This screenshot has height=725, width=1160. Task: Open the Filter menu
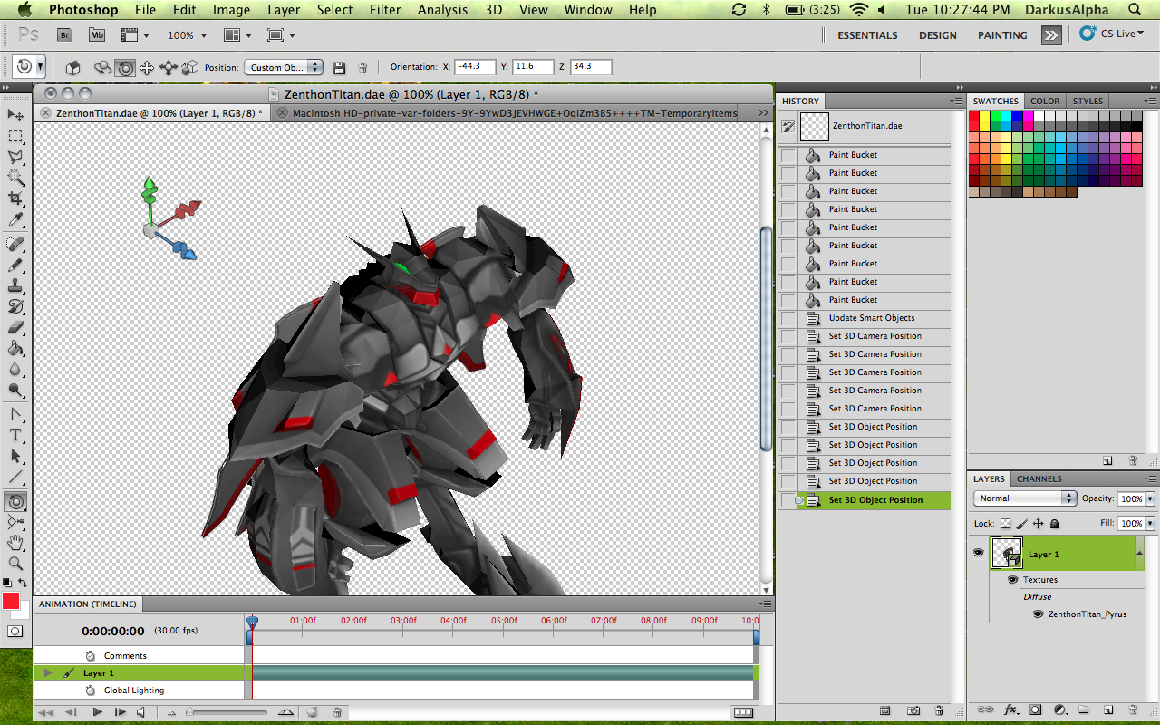385,10
